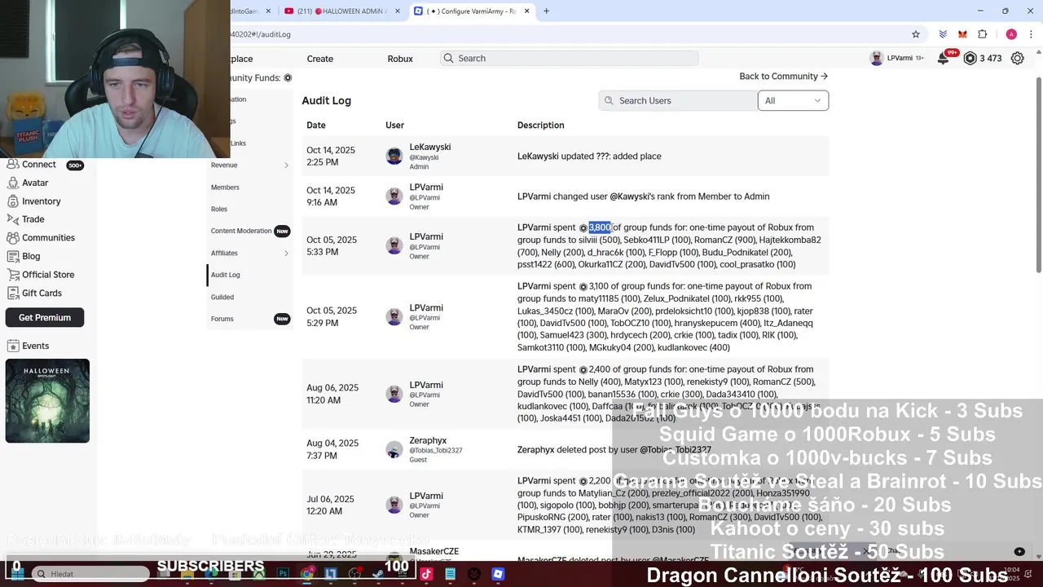Open a new browser tab
This screenshot has height=587, width=1043.
click(x=546, y=11)
